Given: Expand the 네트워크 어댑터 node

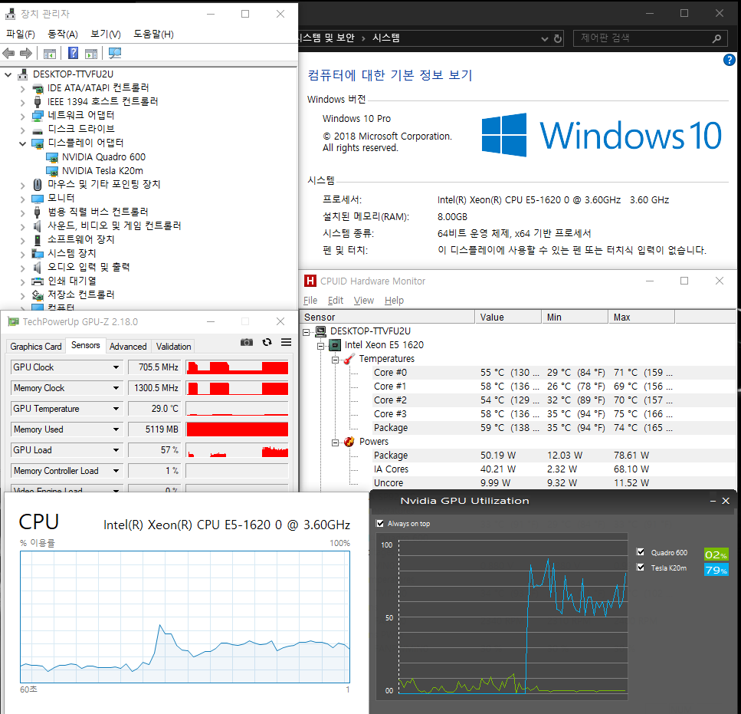Looking at the screenshot, I should click(x=23, y=116).
